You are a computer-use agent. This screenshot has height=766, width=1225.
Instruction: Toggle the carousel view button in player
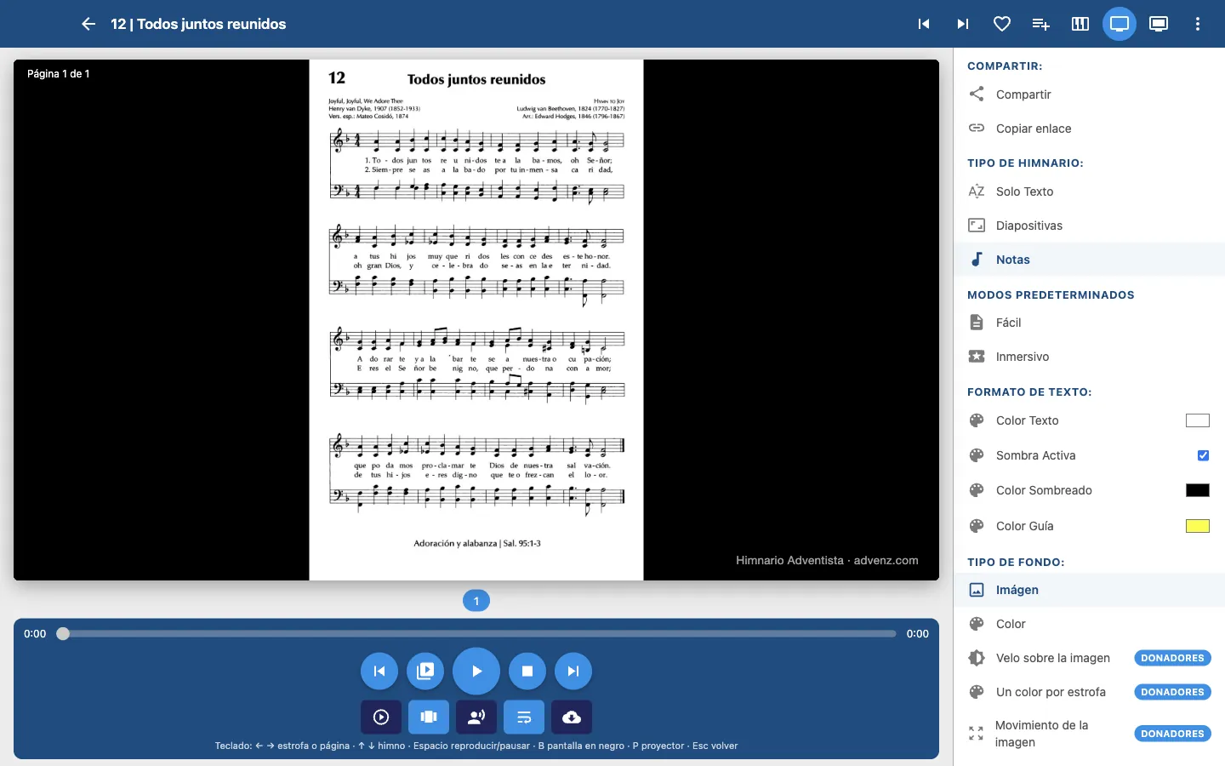tap(429, 717)
